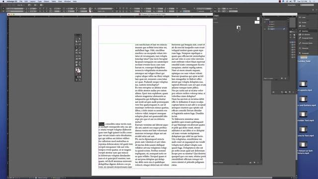318x179 pixels.
Task: Open the Window menu
Action: 68,1
